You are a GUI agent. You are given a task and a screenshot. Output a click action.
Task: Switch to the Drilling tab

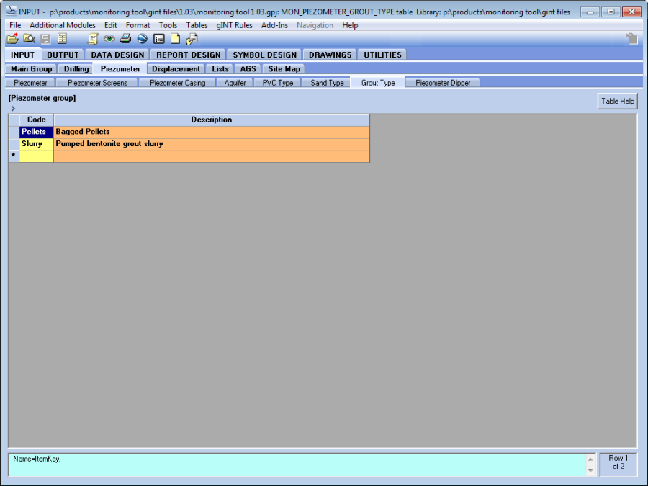[76, 69]
